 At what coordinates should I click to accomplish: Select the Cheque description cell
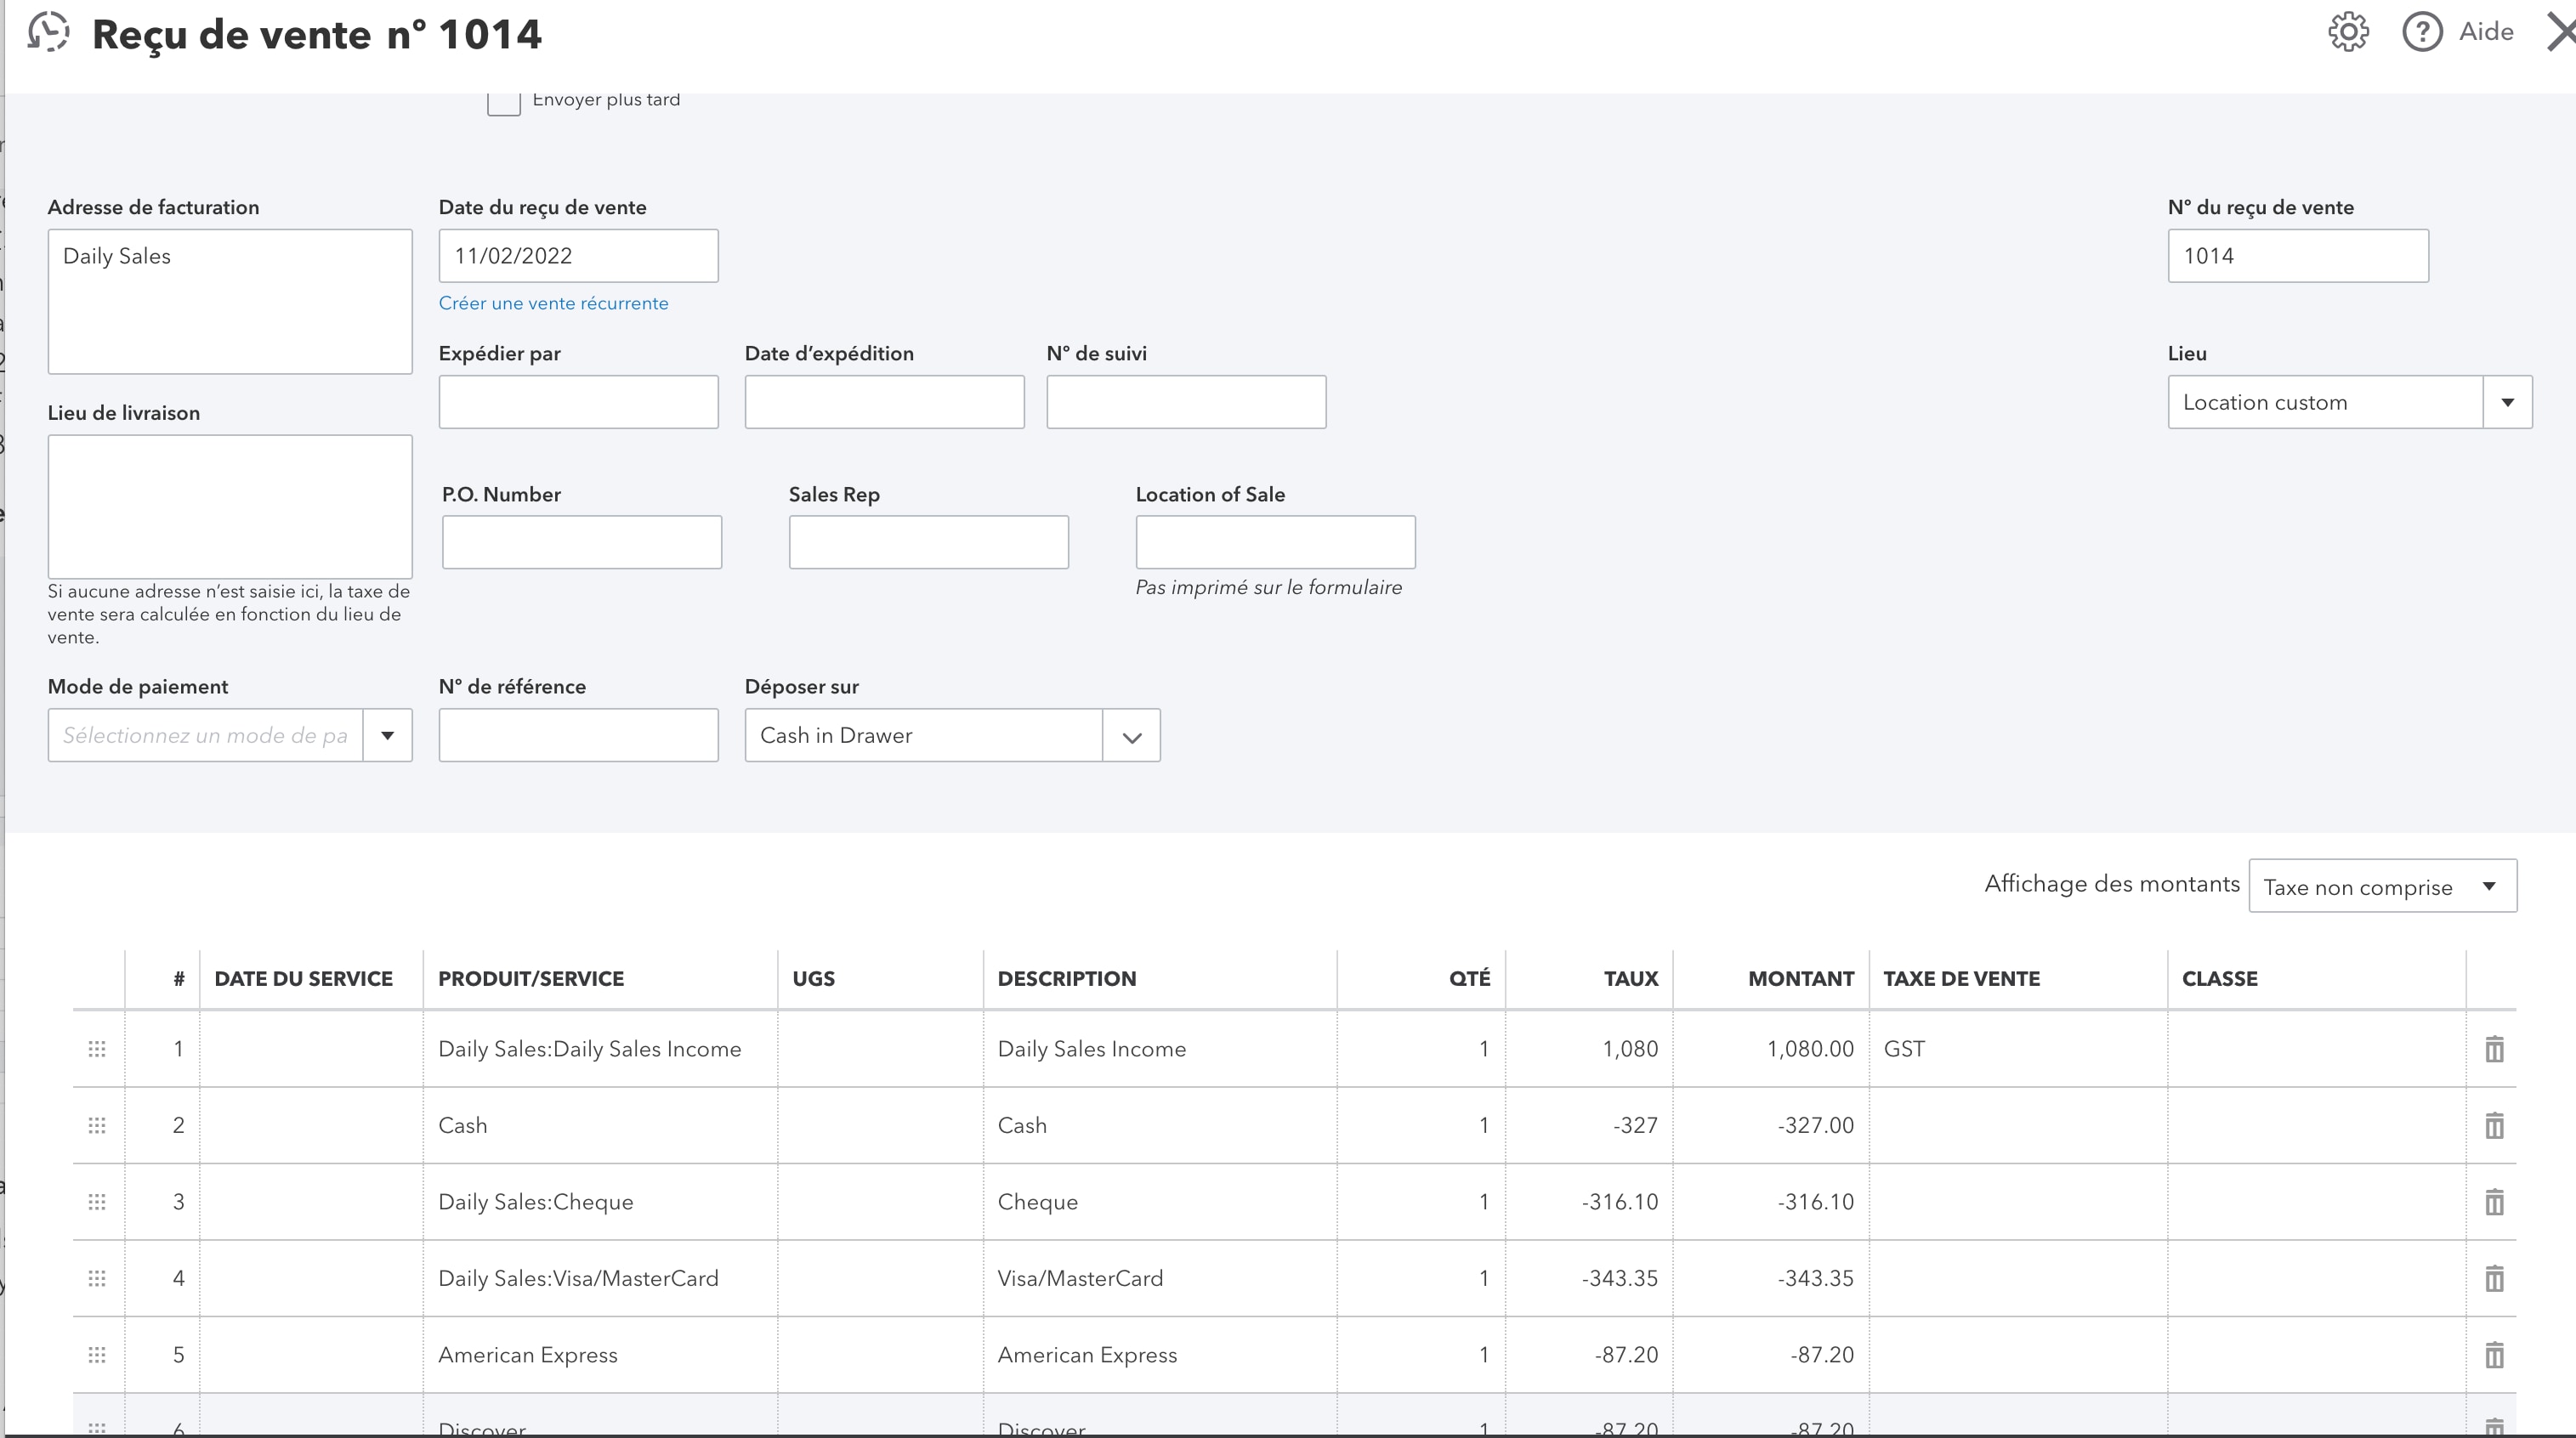1159,1202
